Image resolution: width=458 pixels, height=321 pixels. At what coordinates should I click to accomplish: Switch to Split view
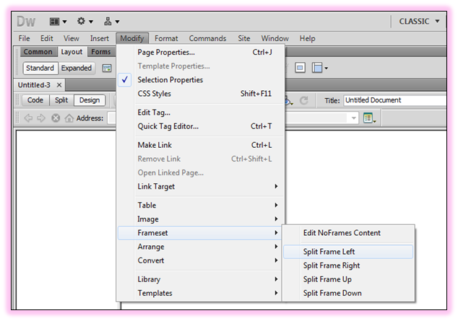[61, 100]
